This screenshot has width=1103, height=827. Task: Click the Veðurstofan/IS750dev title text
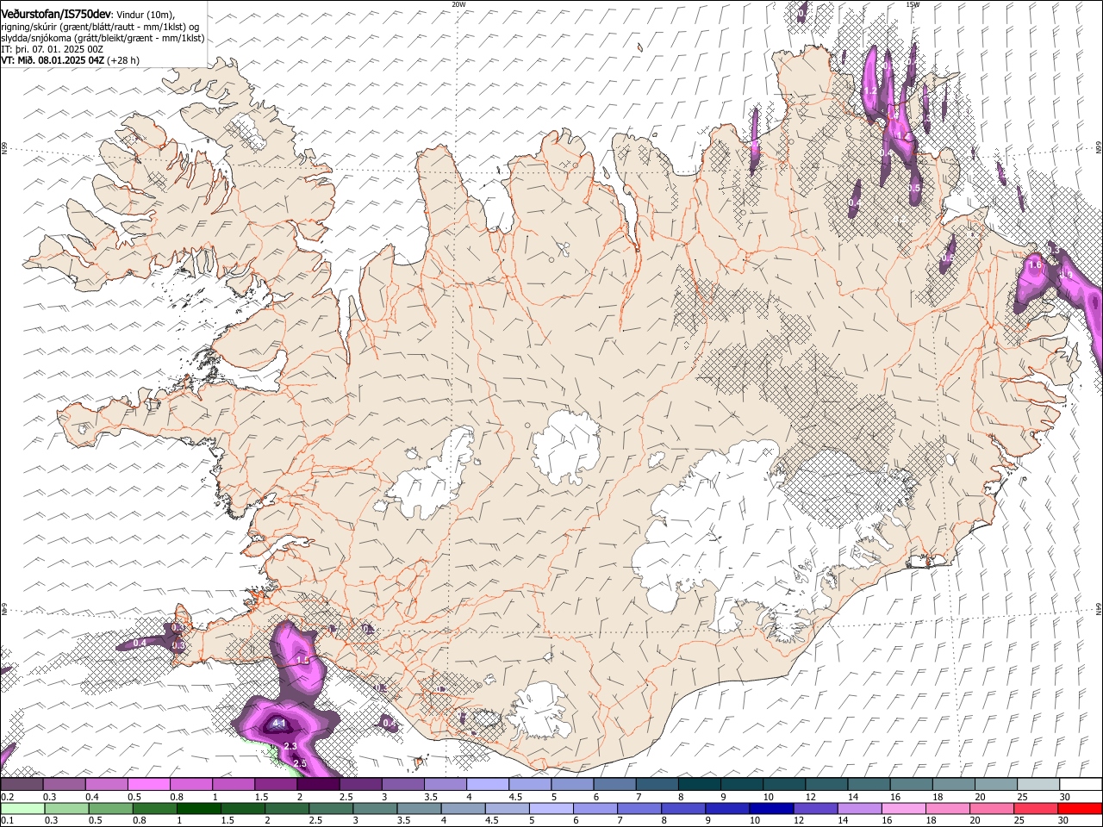pos(56,15)
